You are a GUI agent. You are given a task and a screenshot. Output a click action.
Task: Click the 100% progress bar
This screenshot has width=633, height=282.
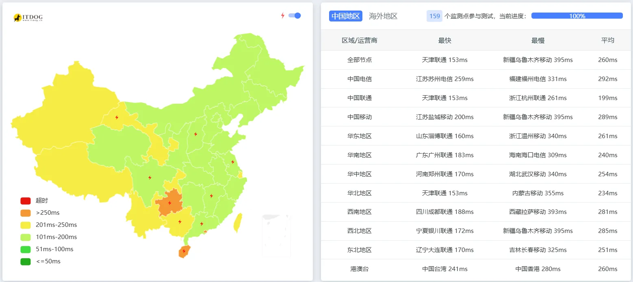point(577,16)
